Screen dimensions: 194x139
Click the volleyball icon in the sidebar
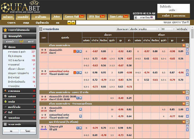point(6,118)
